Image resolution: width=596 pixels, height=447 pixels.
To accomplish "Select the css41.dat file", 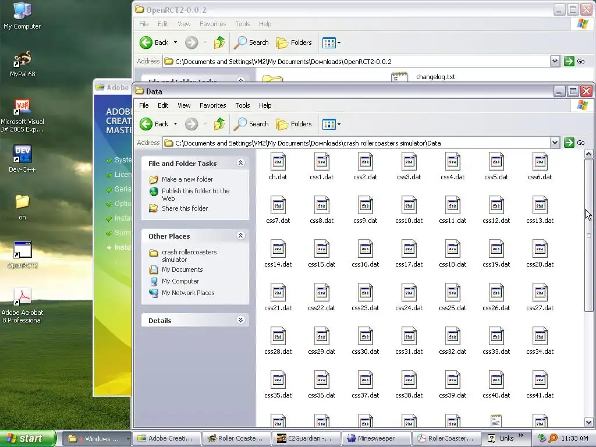I will click(x=540, y=385).
